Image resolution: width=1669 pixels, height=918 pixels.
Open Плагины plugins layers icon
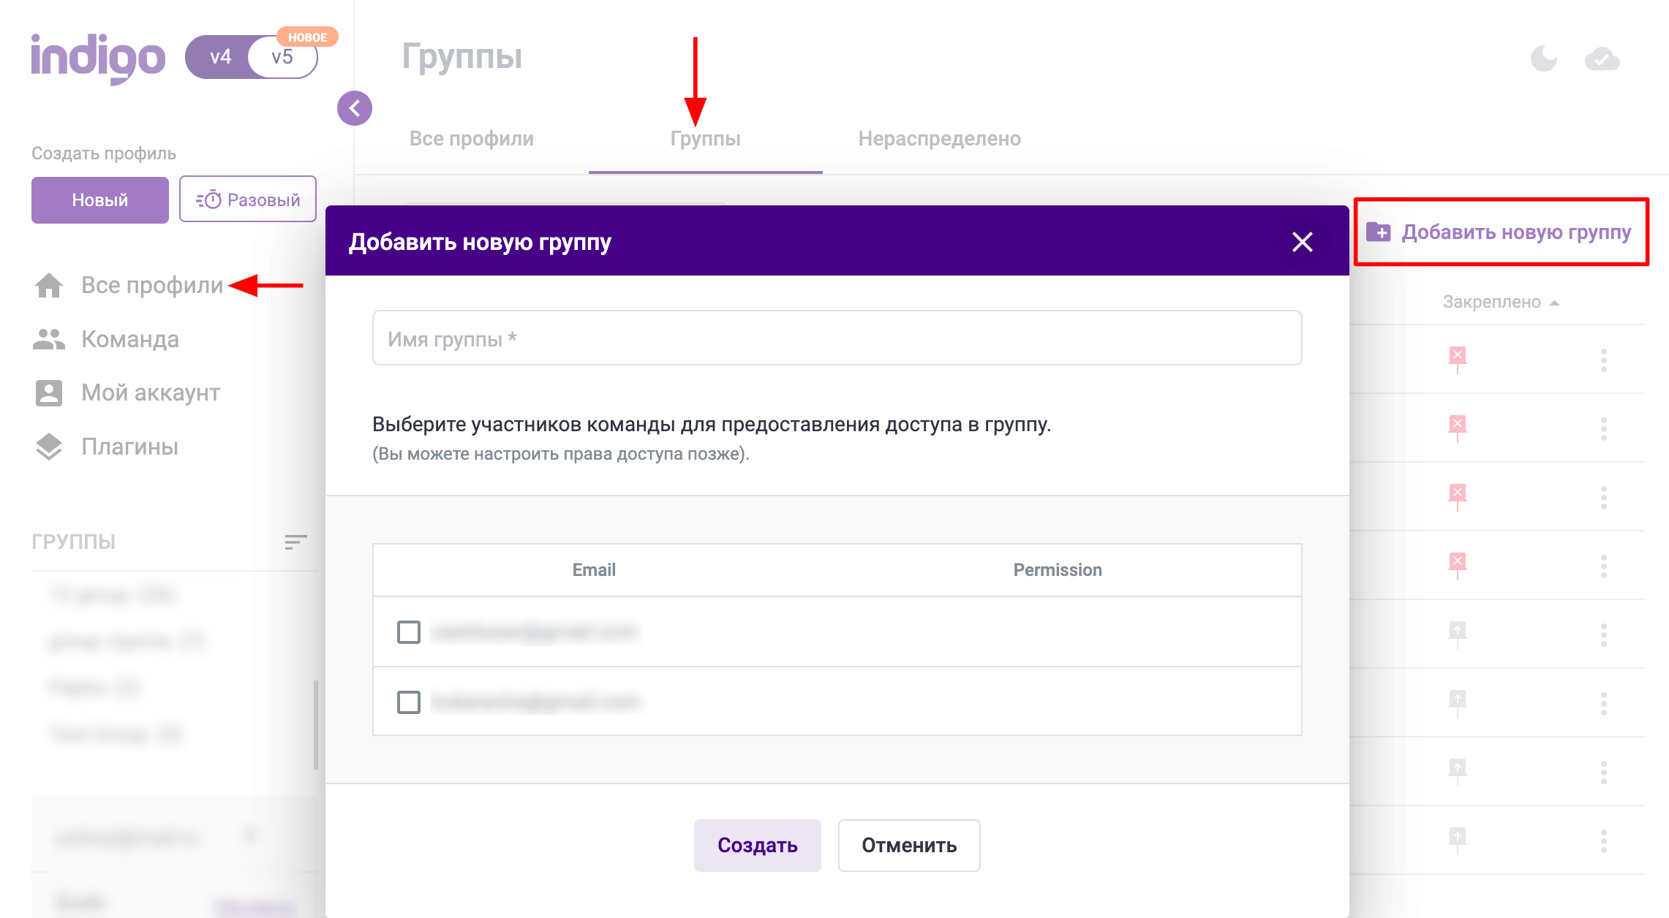49,447
